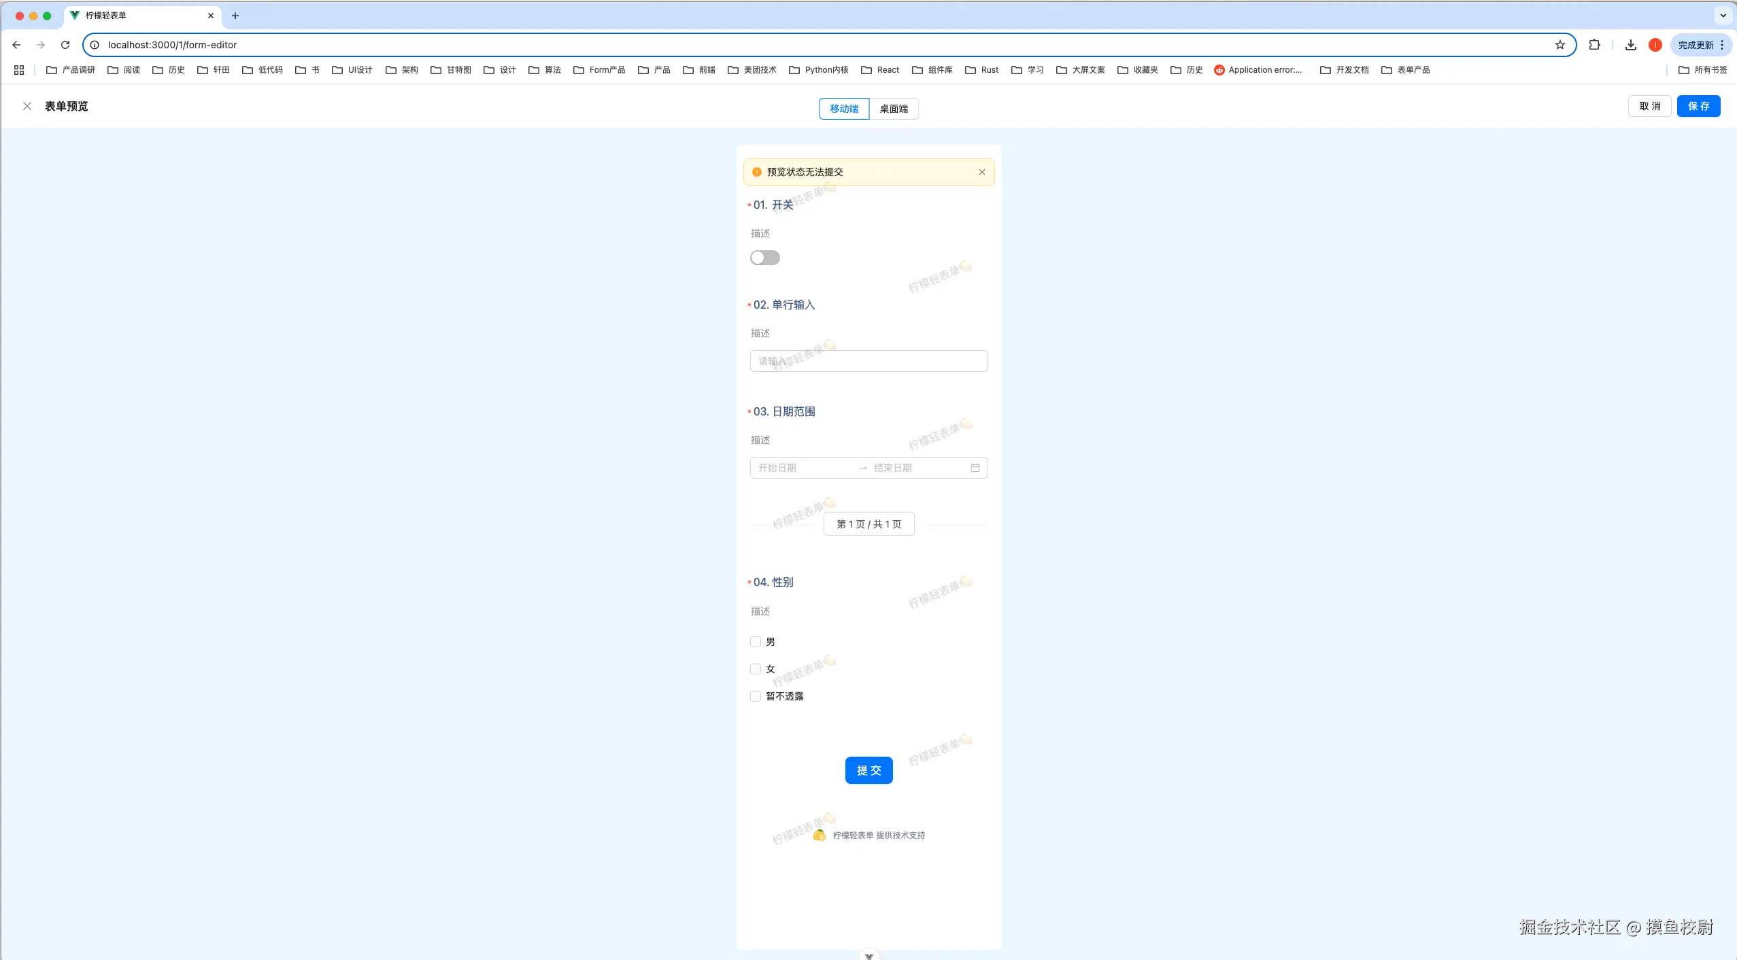Click the collapse chevron at preview bottom
This screenshot has height=960, width=1737.
[x=868, y=955]
